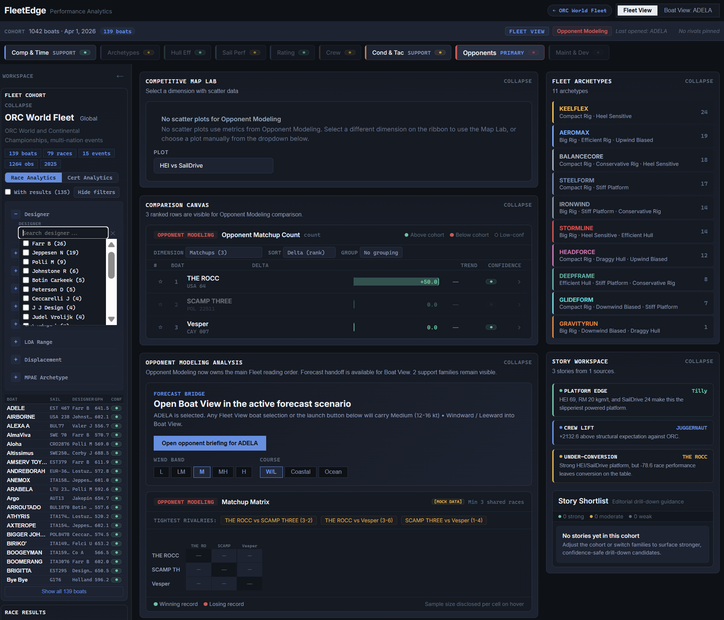Expand the LOA Range filter
Image resolution: width=724 pixels, height=620 pixels.
click(x=16, y=342)
